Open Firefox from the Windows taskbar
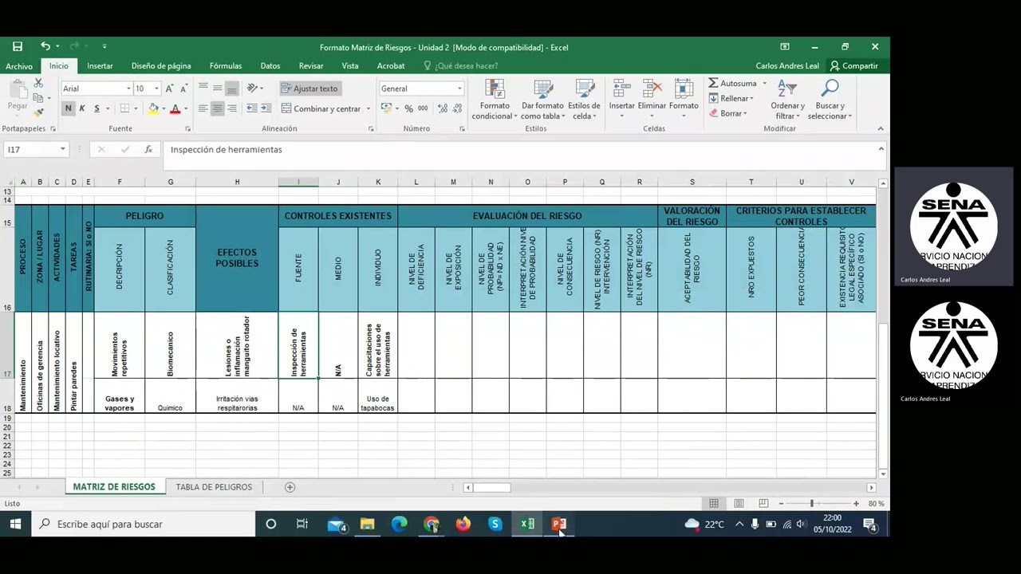The height and width of the screenshot is (574, 1021). coord(463,524)
